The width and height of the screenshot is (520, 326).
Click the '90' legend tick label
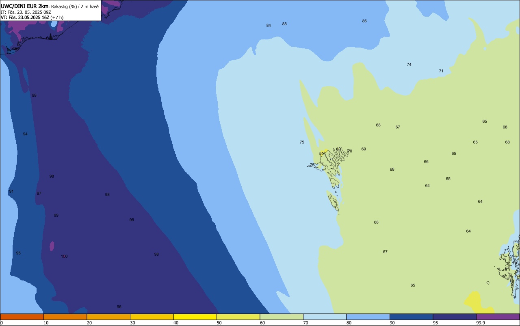tap(392, 323)
